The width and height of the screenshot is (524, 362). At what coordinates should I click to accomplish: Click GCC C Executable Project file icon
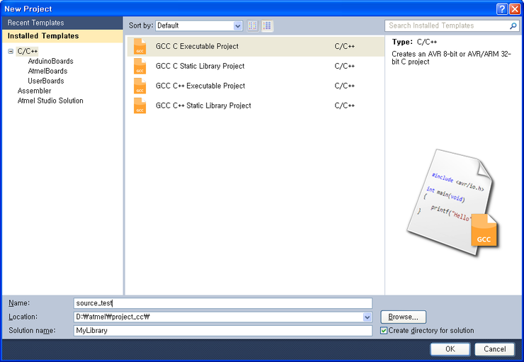tap(139, 47)
